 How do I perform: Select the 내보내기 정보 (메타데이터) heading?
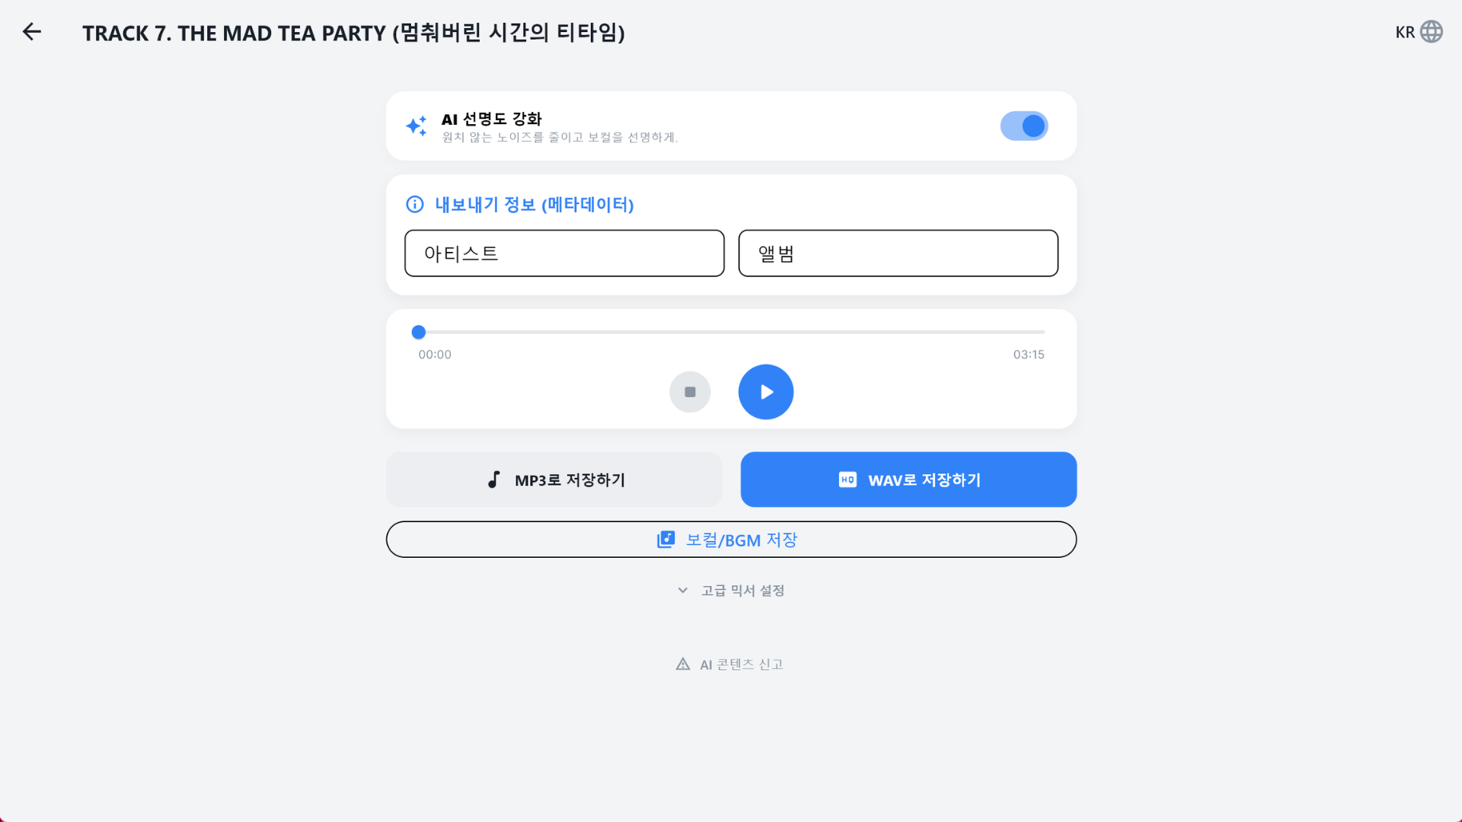click(533, 204)
